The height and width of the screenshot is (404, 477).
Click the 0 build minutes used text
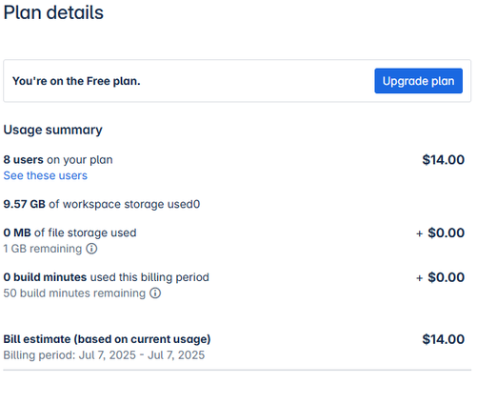(x=107, y=277)
